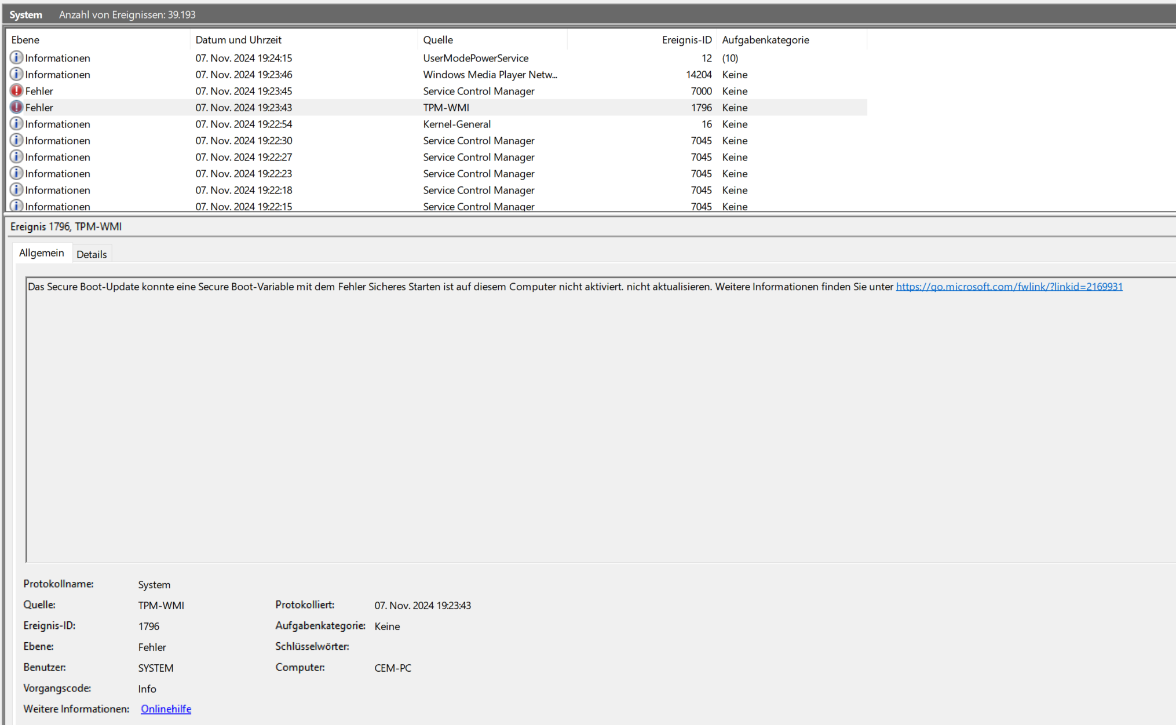The image size is (1176, 725).
Task: Open the Onlinehilfe link
Action: tap(166, 709)
